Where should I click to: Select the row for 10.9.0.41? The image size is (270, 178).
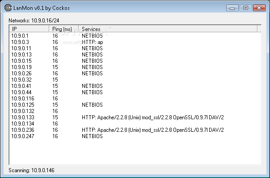135,86
